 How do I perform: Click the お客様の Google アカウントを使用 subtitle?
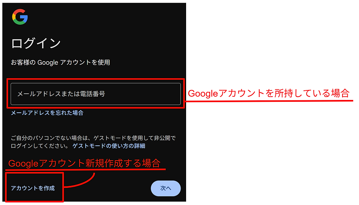click(x=60, y=63)
